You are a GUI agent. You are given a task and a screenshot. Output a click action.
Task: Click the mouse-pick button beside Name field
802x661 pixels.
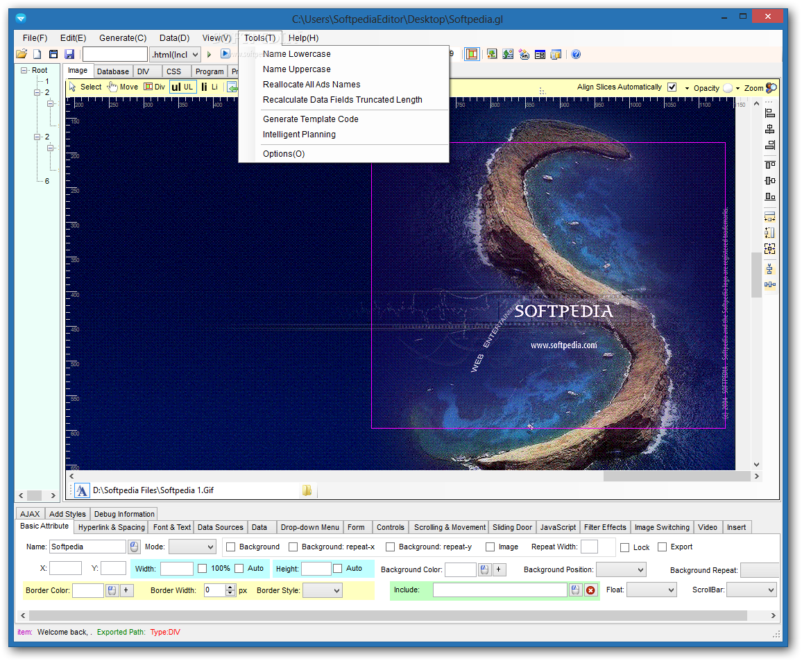coord(134,547)
